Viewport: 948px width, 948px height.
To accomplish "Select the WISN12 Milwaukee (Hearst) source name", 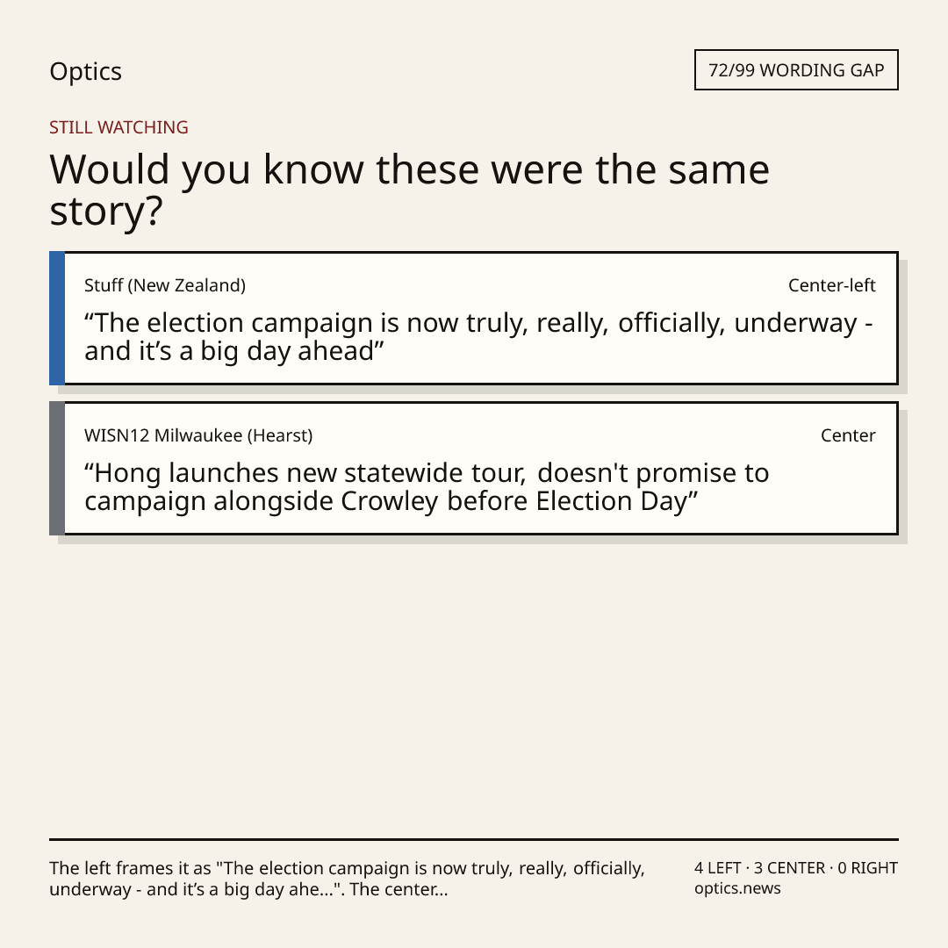I will coord(198,435).
